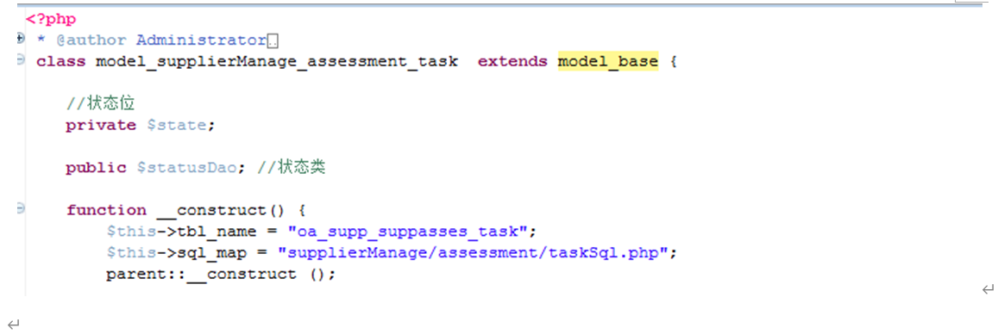This screenshot has height=334, width=998.
Task: Click the //状态类 trailing comment
Action: tap(292, 168)
